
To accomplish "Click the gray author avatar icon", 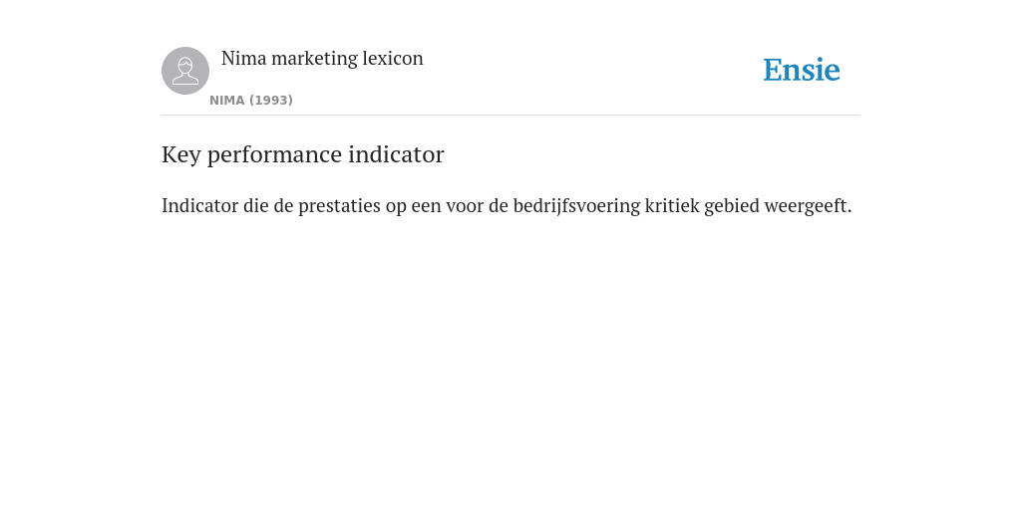I will 185,71.
